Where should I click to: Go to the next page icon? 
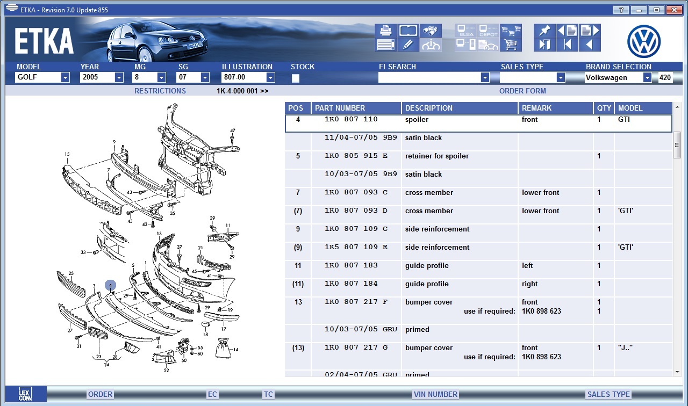(589, 31)
